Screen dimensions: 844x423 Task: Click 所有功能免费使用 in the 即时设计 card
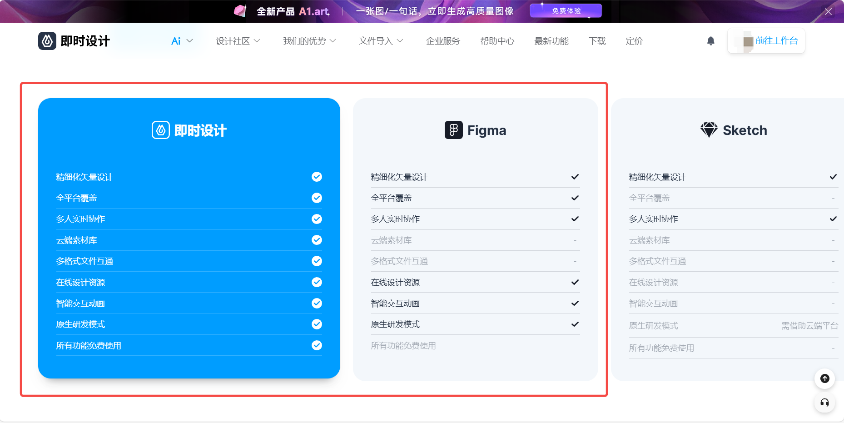tap(89, 346)
